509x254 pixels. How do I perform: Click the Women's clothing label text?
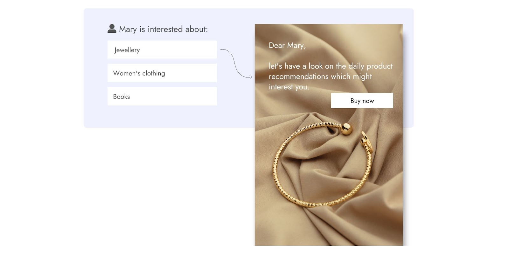click(139, 73)
